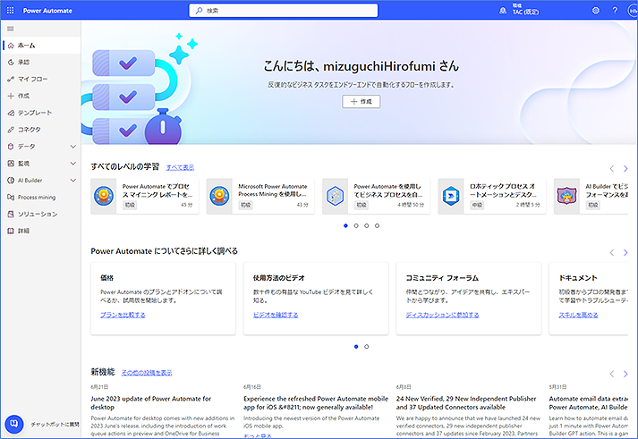
Task: Click the connectors icon in sidebar
Action: tap(11, 130)
